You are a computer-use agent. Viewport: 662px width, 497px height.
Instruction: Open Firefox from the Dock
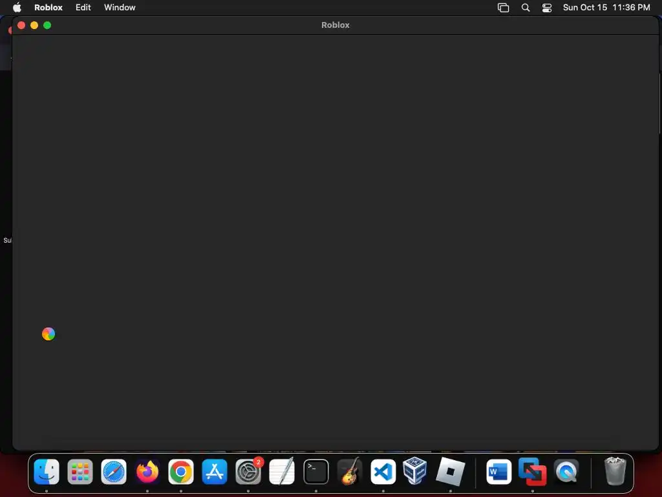[147, 472]
